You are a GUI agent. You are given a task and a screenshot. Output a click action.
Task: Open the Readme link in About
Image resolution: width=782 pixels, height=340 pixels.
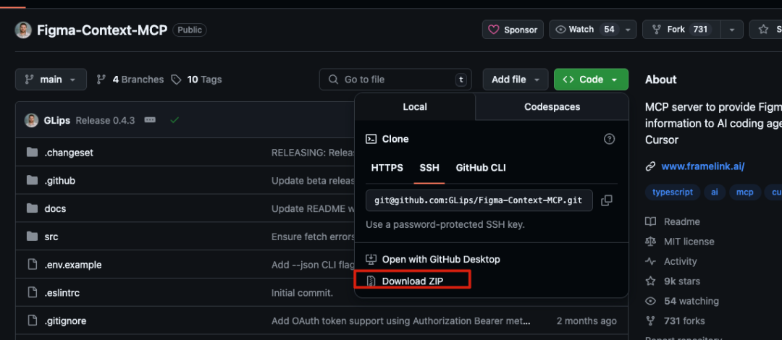click(673, 222)
